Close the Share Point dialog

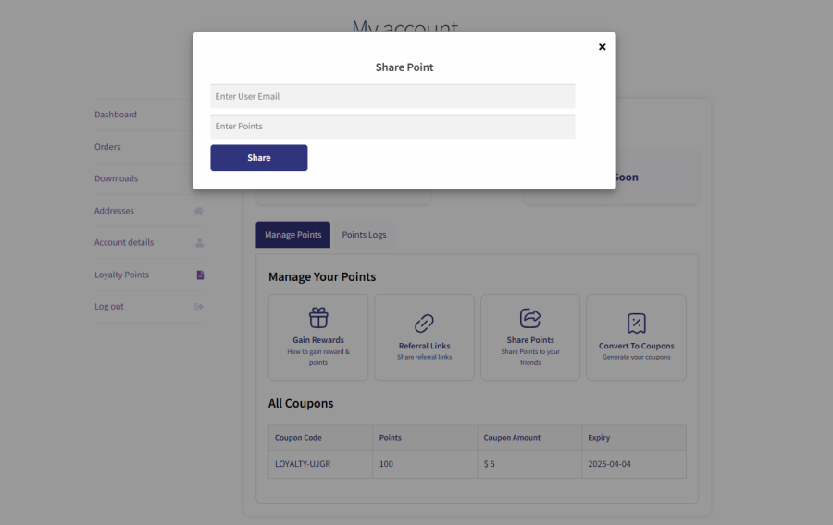coord(602,47)
